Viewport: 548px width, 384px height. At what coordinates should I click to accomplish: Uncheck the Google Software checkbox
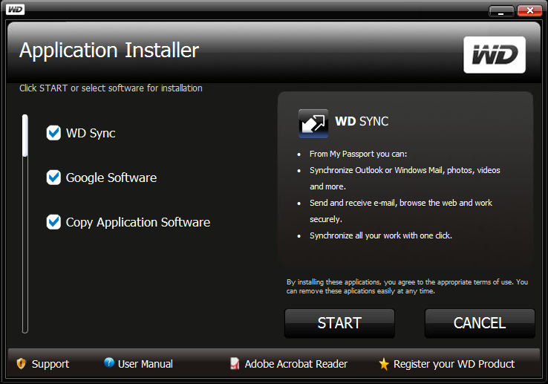(53, 178)
